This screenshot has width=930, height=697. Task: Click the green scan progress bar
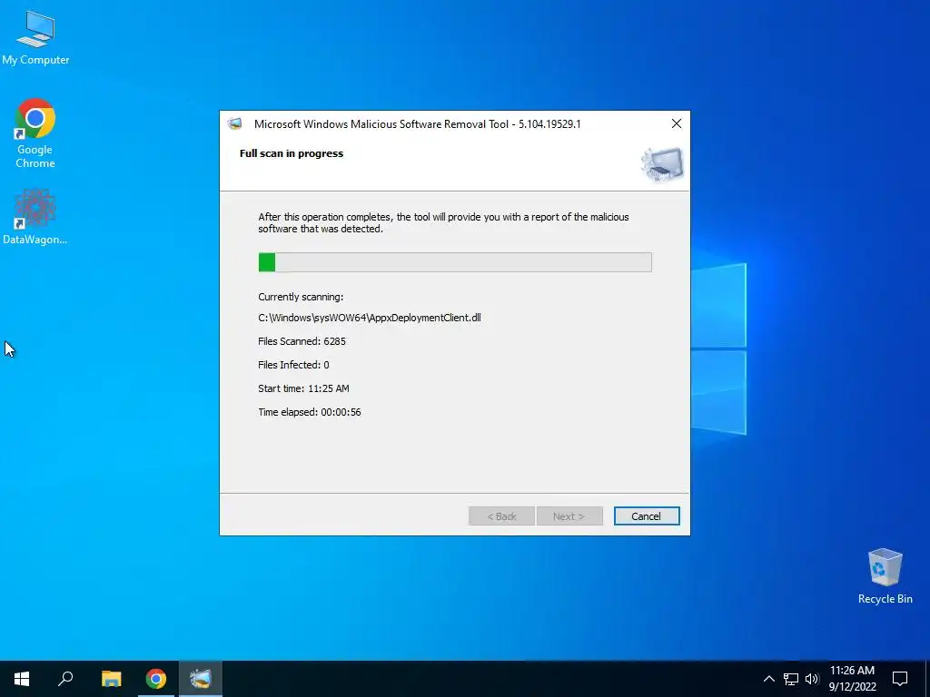tap(455, 262)
